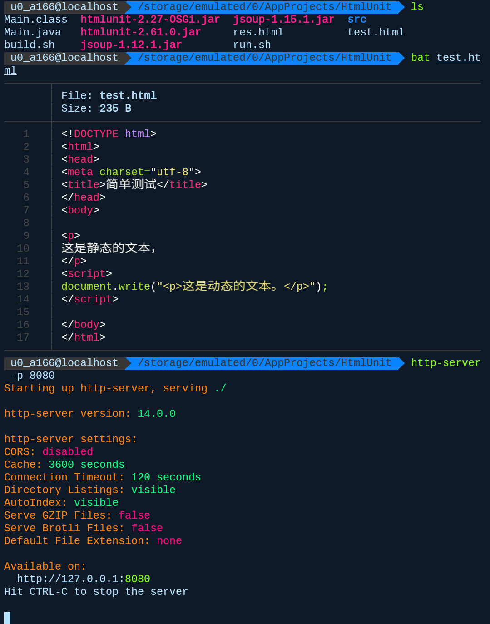490x624 pixels.
Task: Click the http://127.0.0.1:8080 server URL
Action: tap(84, 579)
